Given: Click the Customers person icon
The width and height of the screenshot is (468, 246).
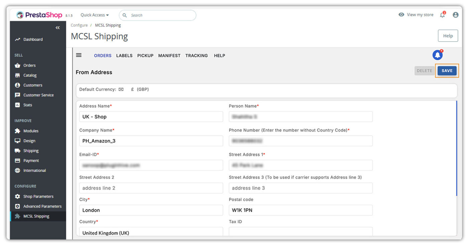Looking at the screenshot, I should point(17,85).
